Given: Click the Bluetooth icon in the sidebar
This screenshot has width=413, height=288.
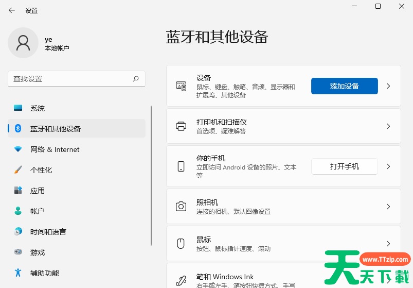Looking at the screenshot, I should click(x=18, y=129).
